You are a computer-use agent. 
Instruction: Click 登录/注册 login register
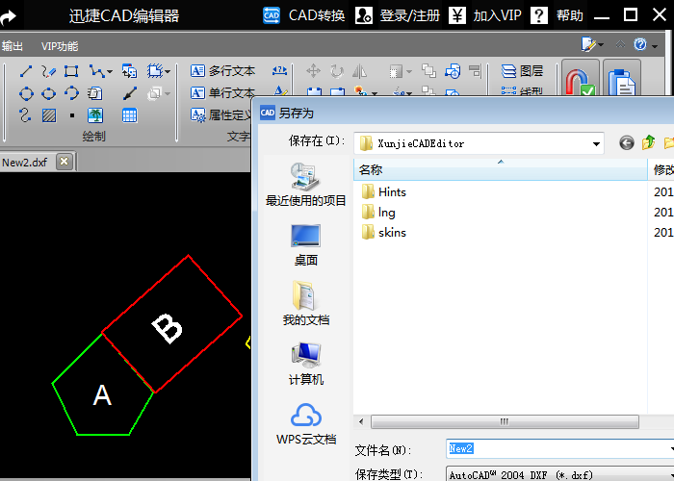[398, 15]
